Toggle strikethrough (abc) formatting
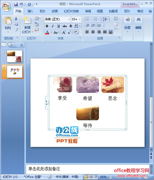 click(x=65, y=26)
